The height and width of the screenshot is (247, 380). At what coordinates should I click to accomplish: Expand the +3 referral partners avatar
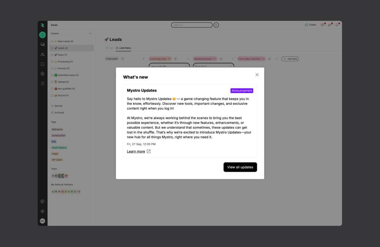78,192
